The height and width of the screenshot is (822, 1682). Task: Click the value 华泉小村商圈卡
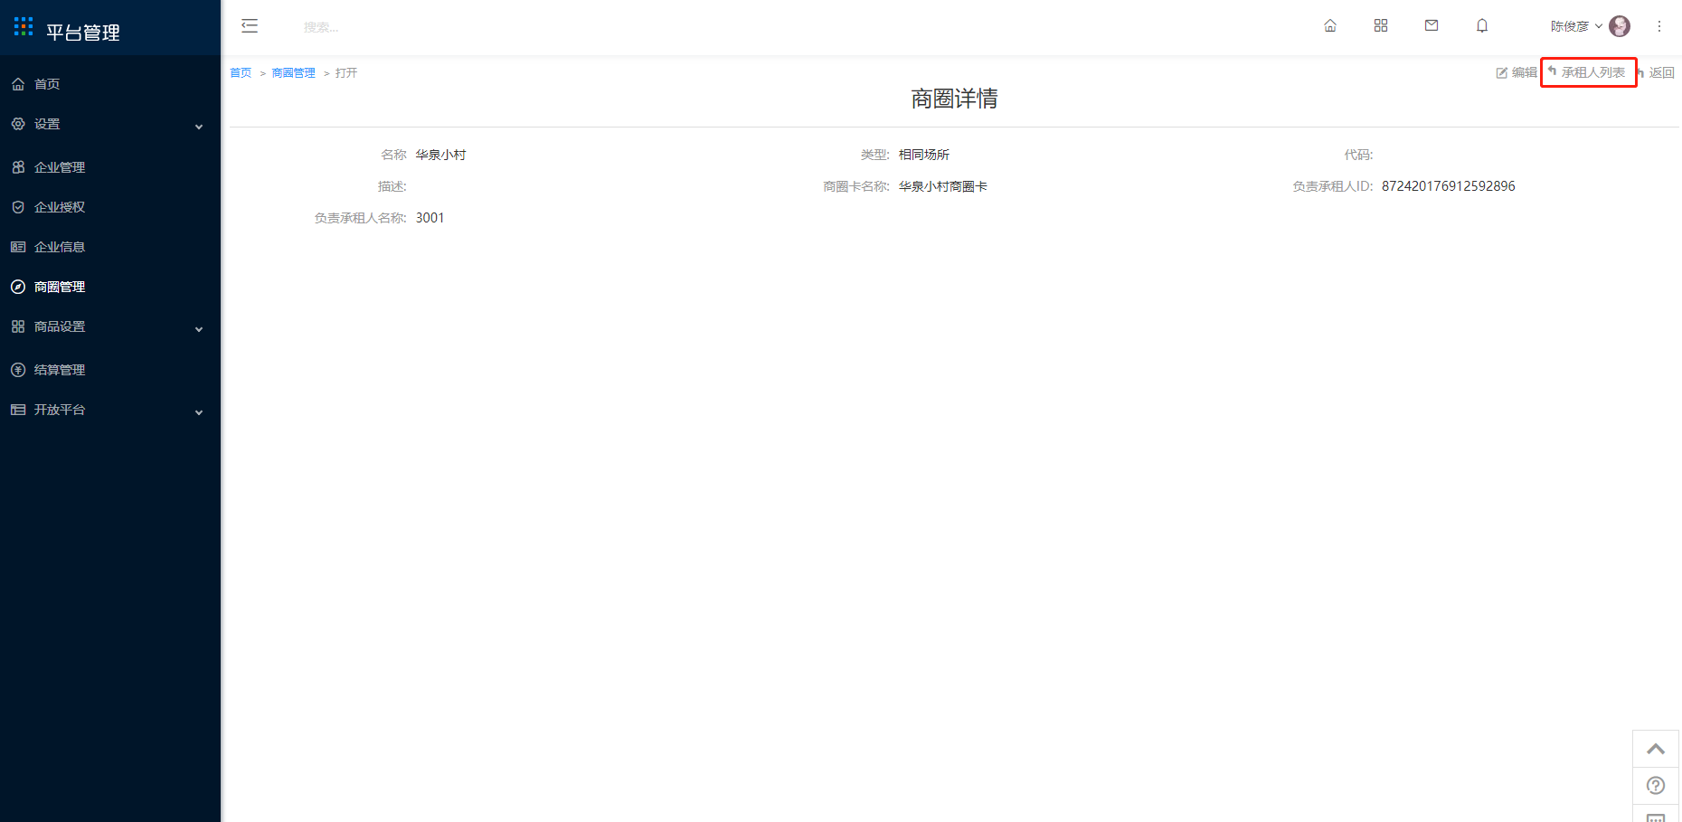pos(943,186)
